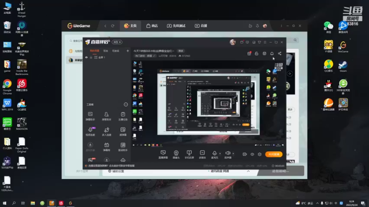This screenshot has height=207, width=369.
Task: Toggle the record video icon
Action: pos(244,154)
